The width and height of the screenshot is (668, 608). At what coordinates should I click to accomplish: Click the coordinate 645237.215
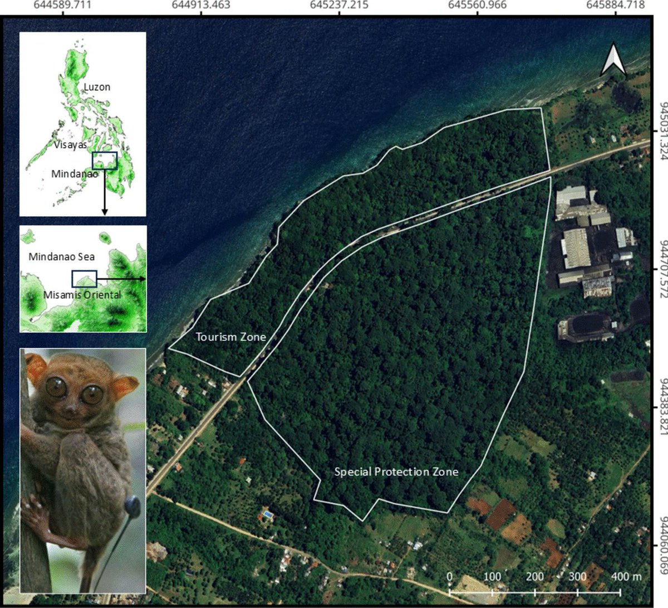click(x=340, y=5)
